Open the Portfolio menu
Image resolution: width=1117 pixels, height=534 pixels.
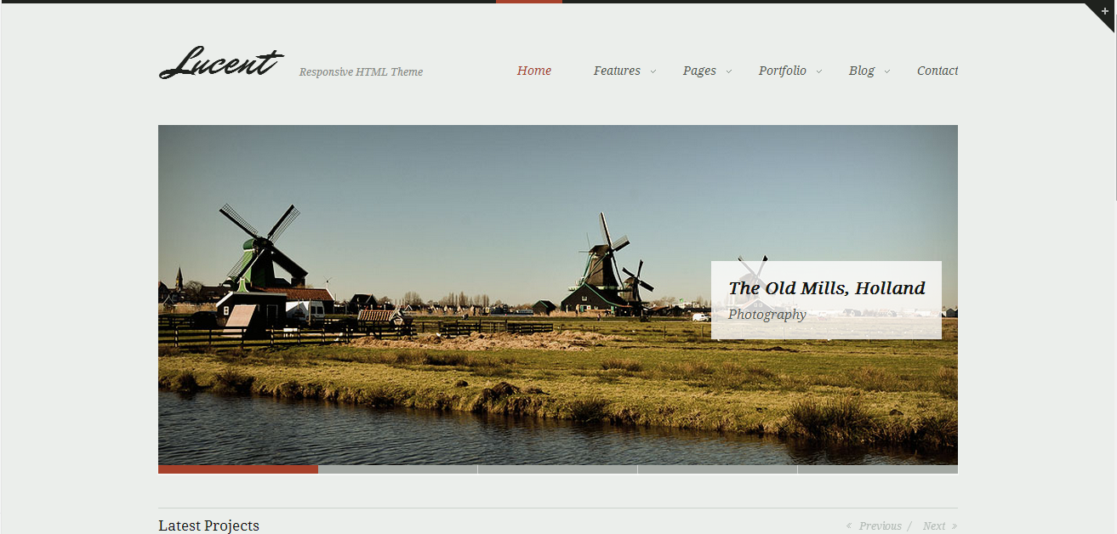coord(783,71)
